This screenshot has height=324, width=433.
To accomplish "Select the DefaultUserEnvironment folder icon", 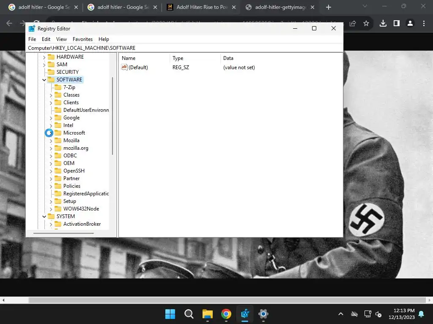I will pyautogui.click(x=58, y=110).
